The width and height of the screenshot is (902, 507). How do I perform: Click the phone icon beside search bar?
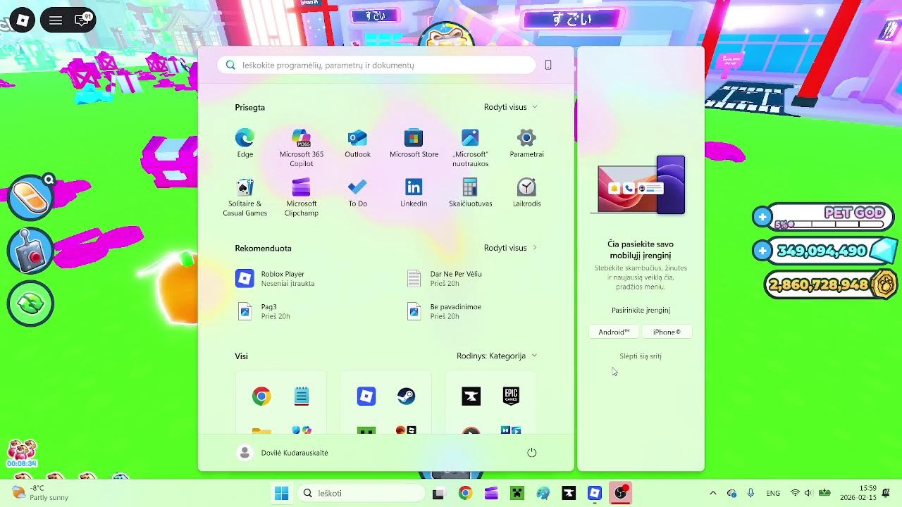coord(548,65)
